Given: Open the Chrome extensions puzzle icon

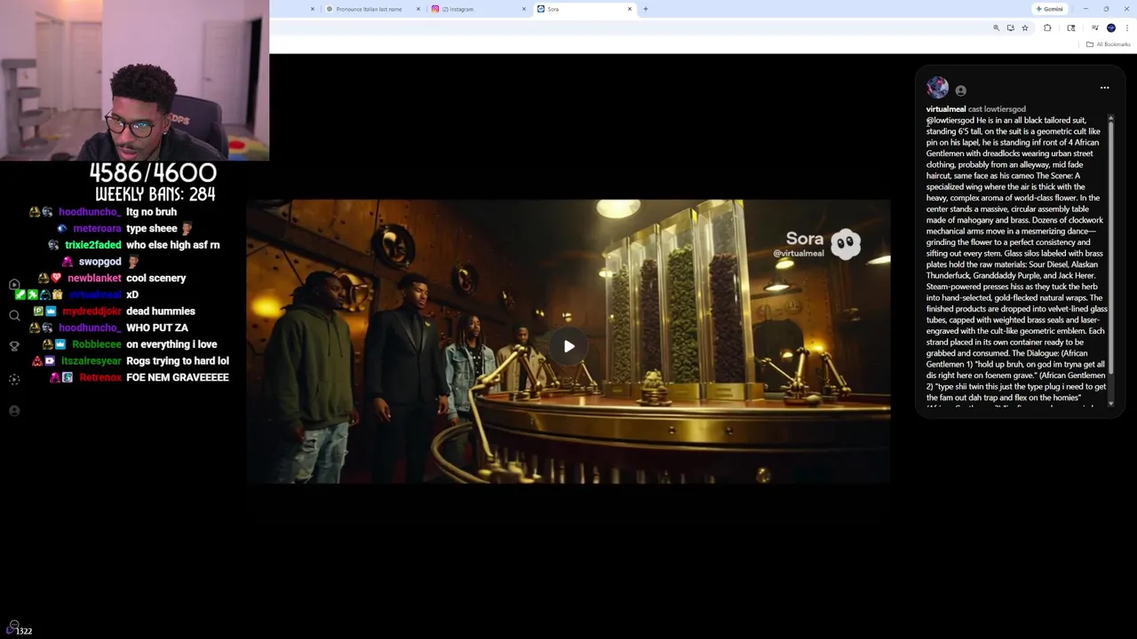Looking at the screenshot, I should pos(1047,28).
